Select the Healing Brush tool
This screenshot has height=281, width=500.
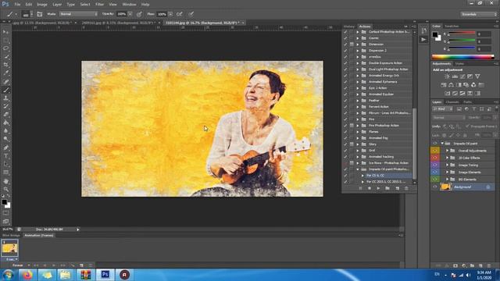tap(5, 81)
